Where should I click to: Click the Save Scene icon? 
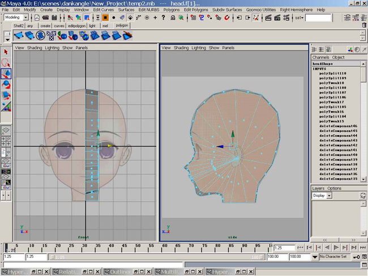coord(54,18)
